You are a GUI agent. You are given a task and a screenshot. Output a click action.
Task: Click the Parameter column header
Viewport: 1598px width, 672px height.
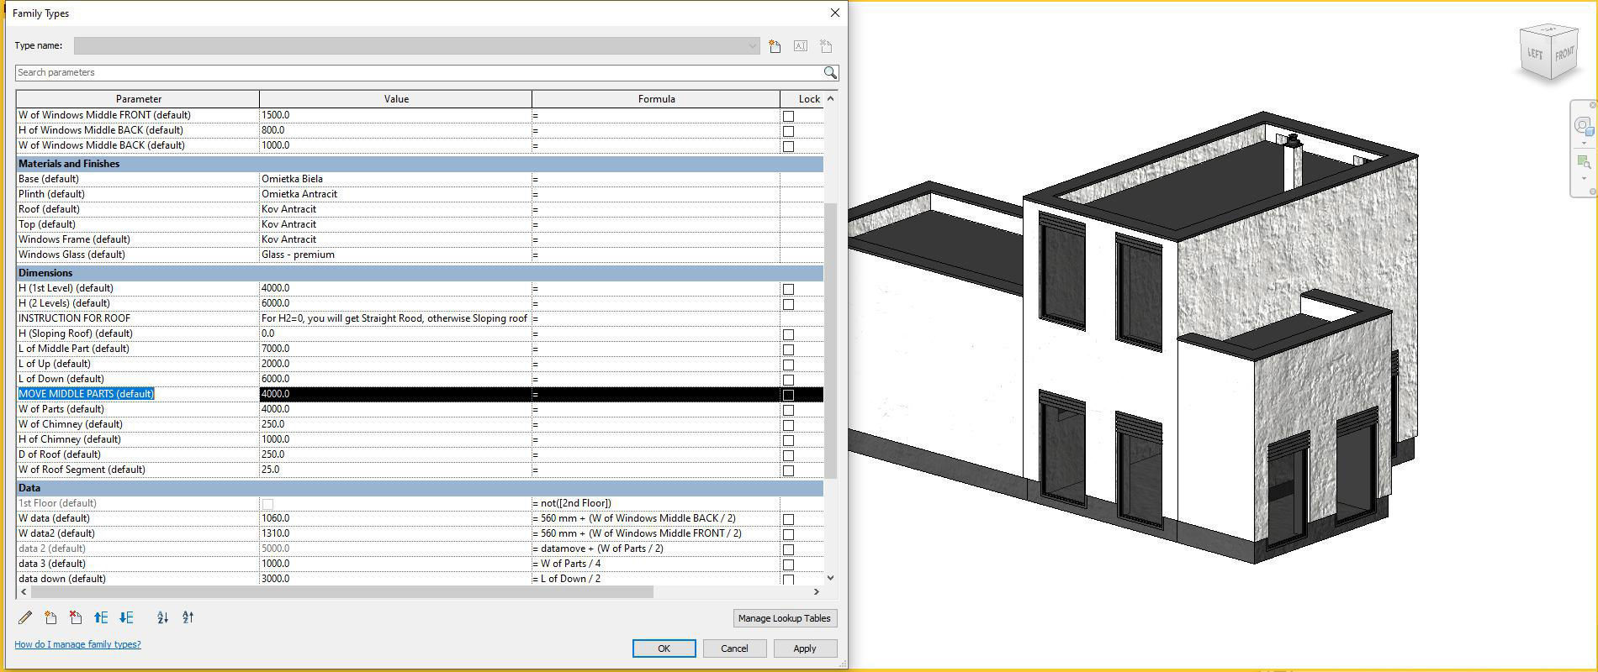click(138, 99)
